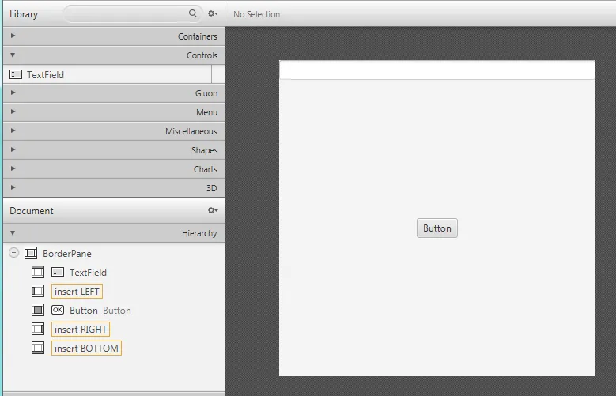Click the Library panel title
Viewport: 616px width, 396px height.
(x=24, y=14)
